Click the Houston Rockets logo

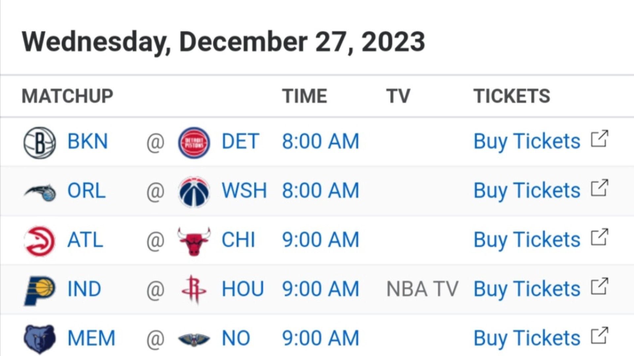click(x=194, y=289)
